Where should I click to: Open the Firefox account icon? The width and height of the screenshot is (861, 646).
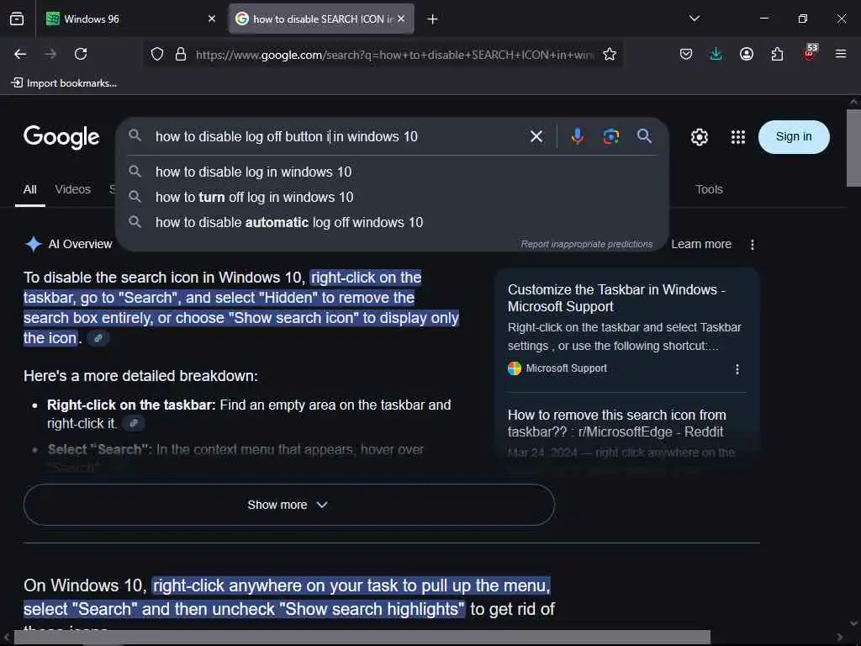[x=747, y=54]
